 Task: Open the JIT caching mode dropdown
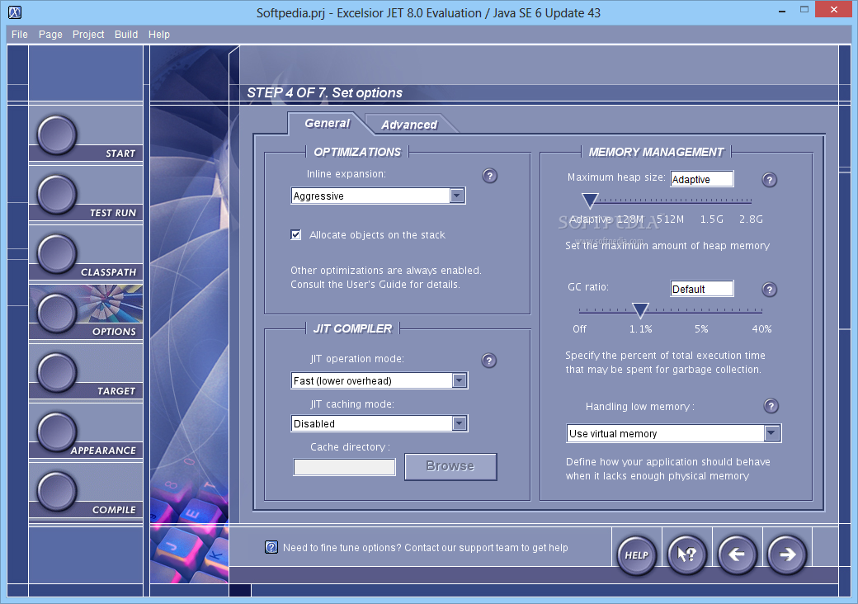coord(459,423)
